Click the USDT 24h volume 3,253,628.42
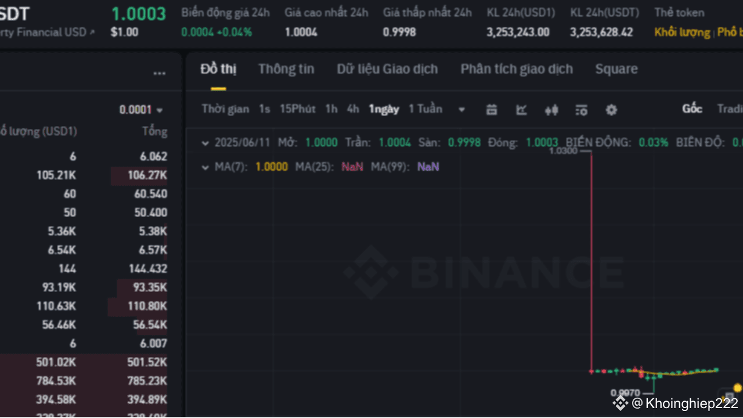The image size is (743, 418). [601, 33]
